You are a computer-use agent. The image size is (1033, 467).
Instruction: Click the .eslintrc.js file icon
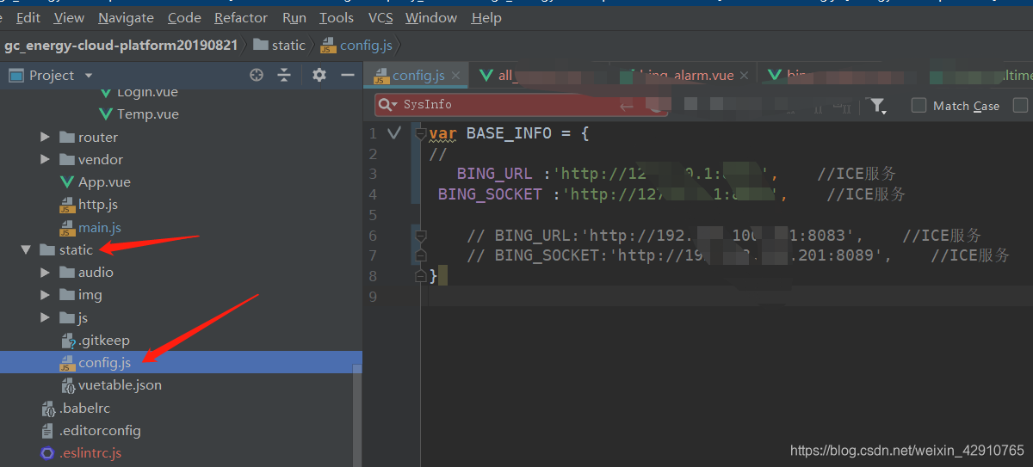48,453
